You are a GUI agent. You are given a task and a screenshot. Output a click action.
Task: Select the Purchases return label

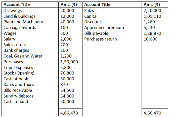(x=100, y=39)
